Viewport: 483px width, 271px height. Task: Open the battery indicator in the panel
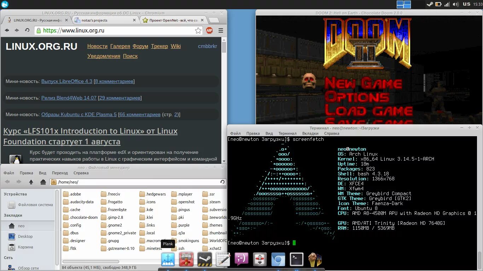point(438,4)
